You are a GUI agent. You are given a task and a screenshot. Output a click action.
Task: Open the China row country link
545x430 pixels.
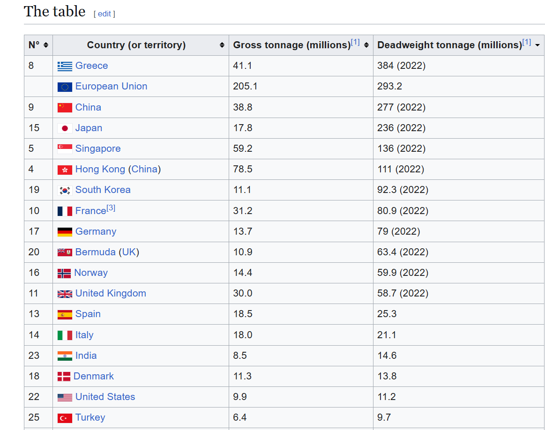88,107
